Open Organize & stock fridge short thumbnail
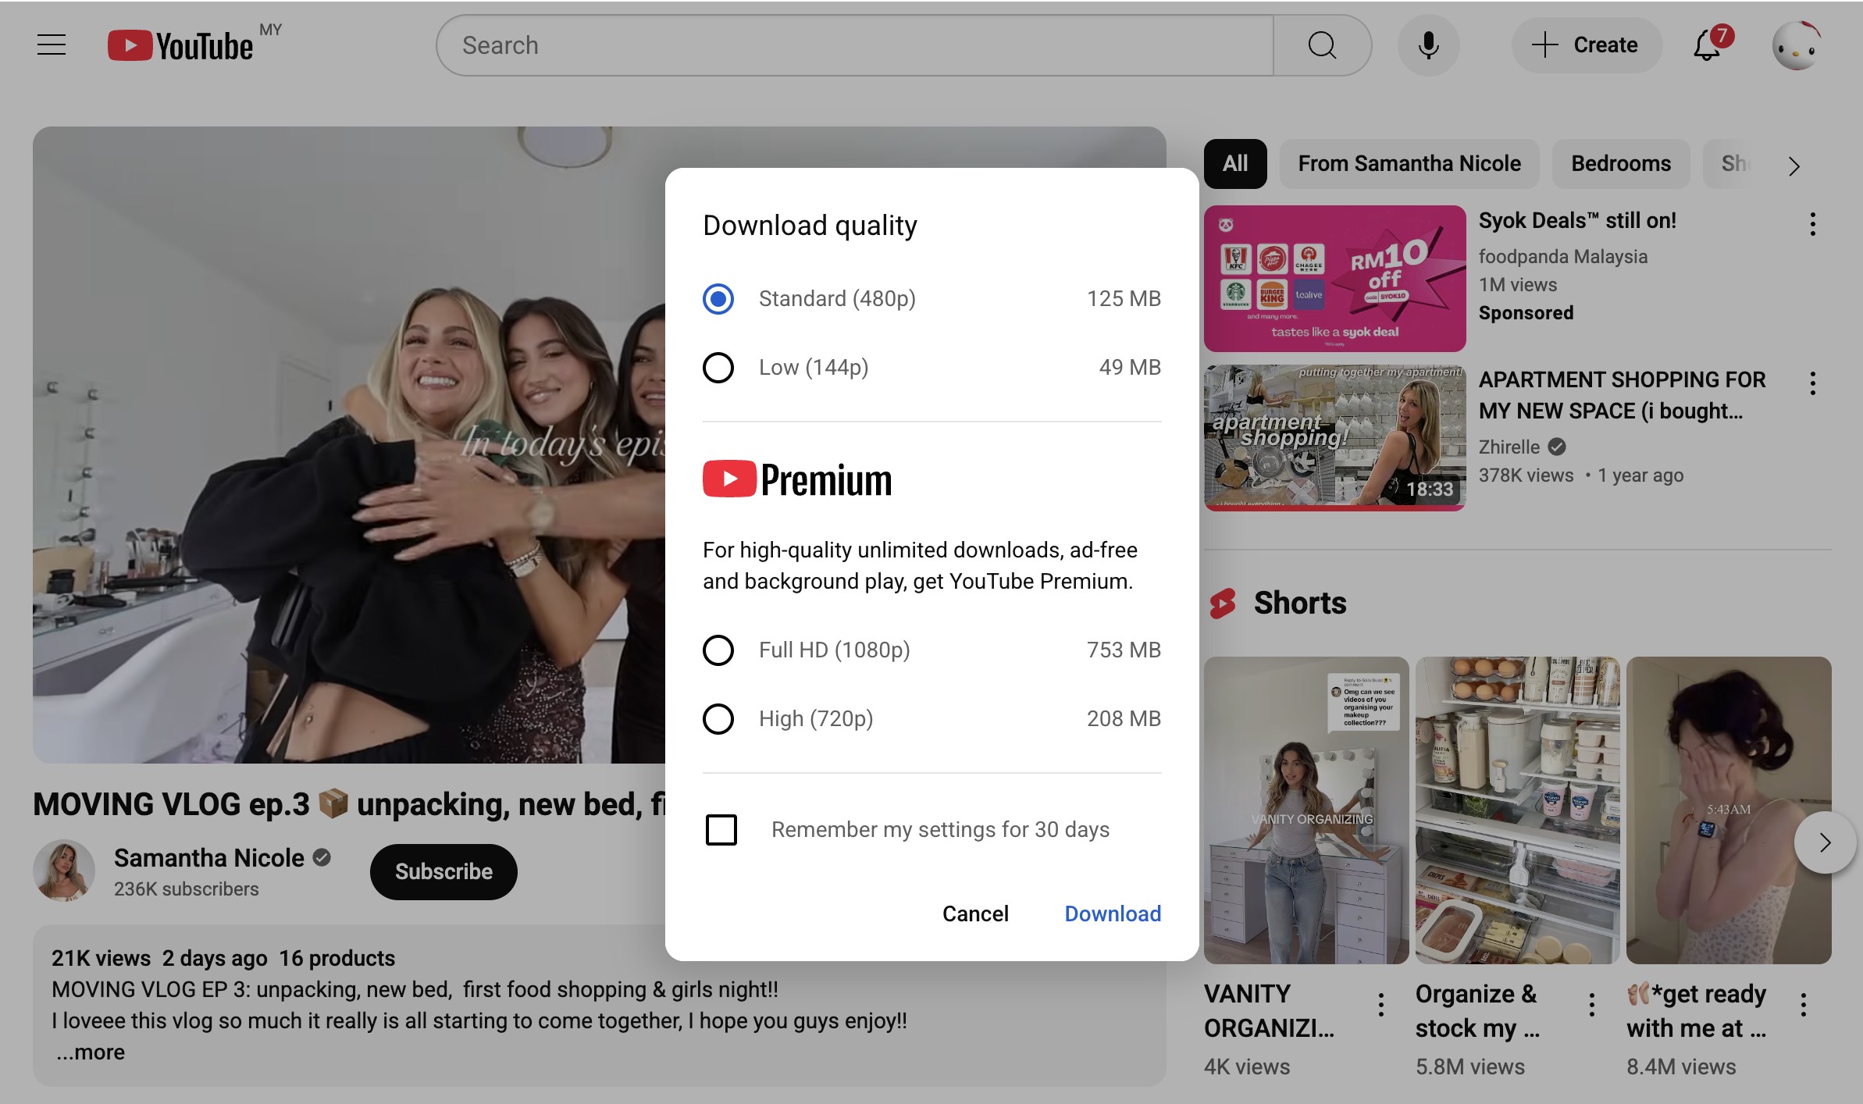 click(1517, 810)
